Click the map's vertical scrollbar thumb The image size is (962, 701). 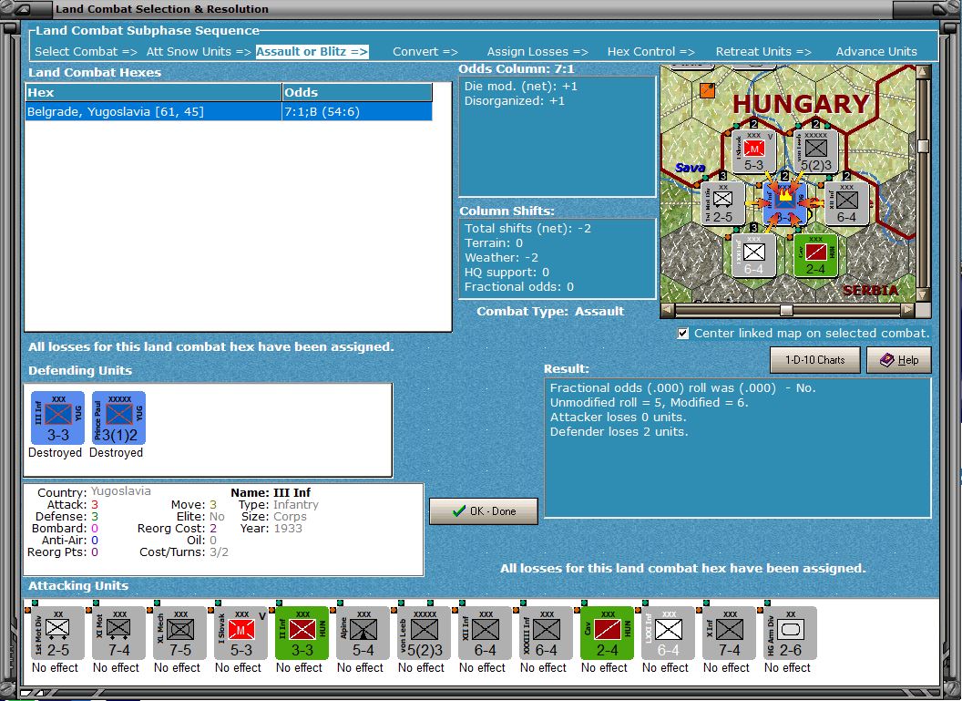click(923, 146)
